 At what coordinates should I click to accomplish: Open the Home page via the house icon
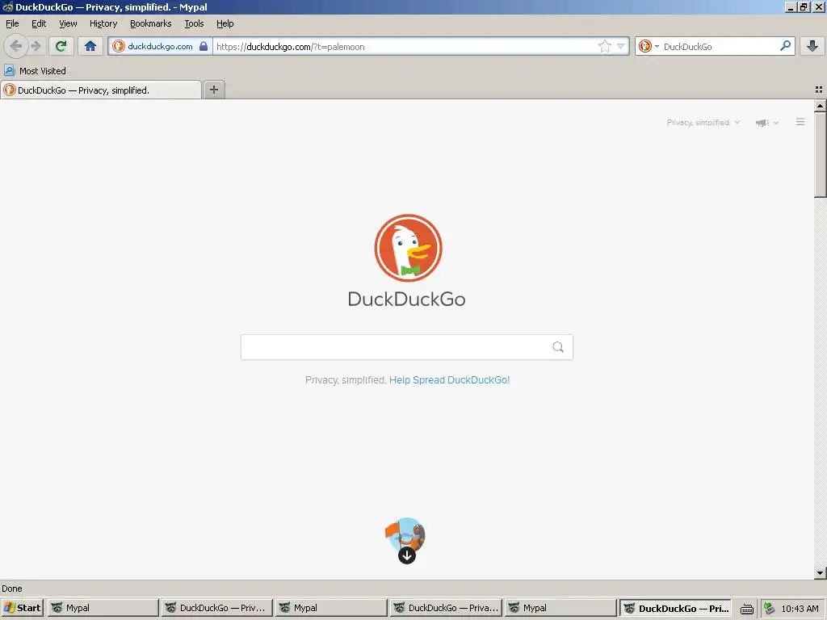[x=90, y=46]
